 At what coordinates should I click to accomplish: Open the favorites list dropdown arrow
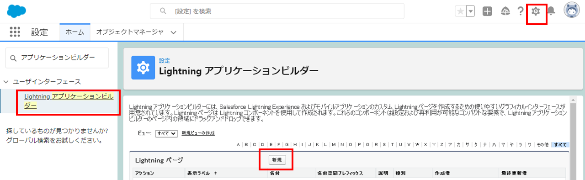pyautogui.click(x=470, y=11)
